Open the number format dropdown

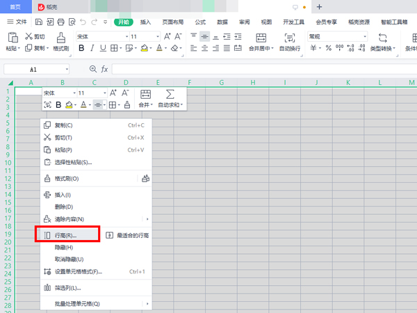tap(365, 36)
